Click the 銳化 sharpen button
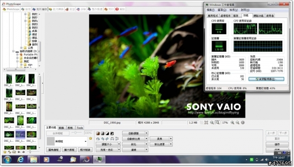This screenshot has width=294, height=167. 134,144
